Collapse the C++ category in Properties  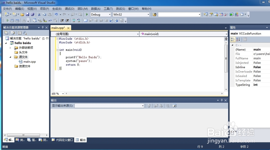pyautogui.click(x=232, y=45)
